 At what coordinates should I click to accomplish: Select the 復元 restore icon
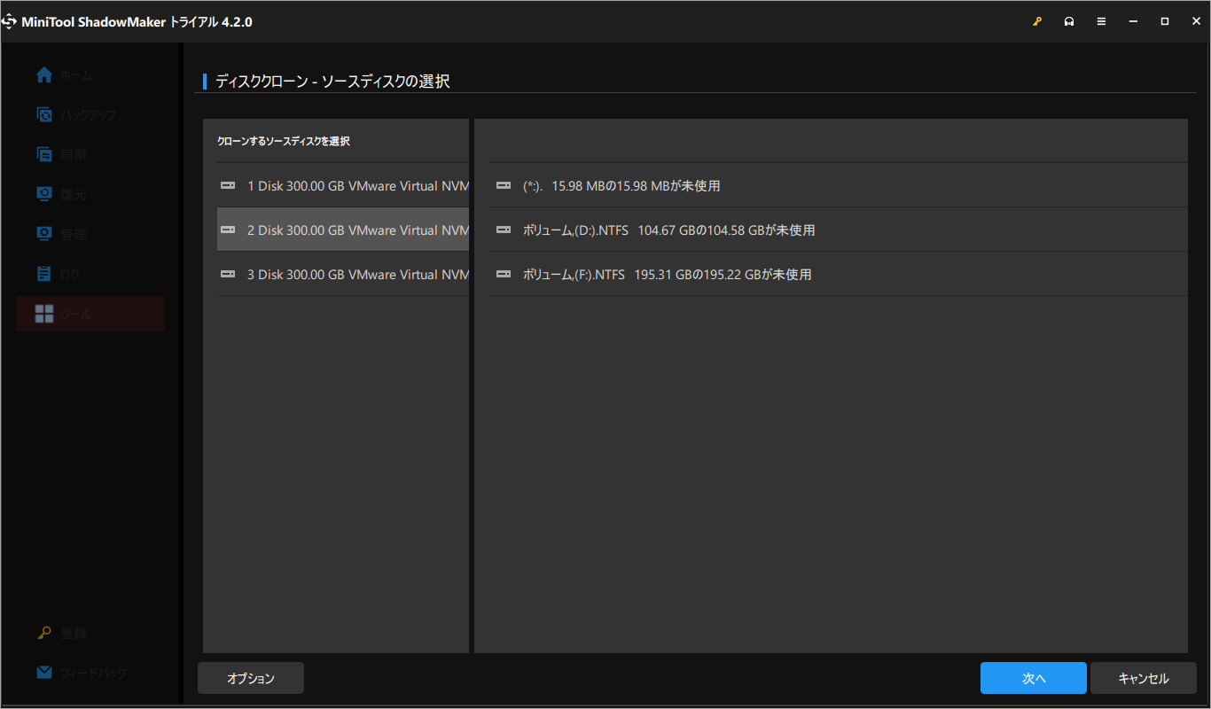[x=44, y=194]
